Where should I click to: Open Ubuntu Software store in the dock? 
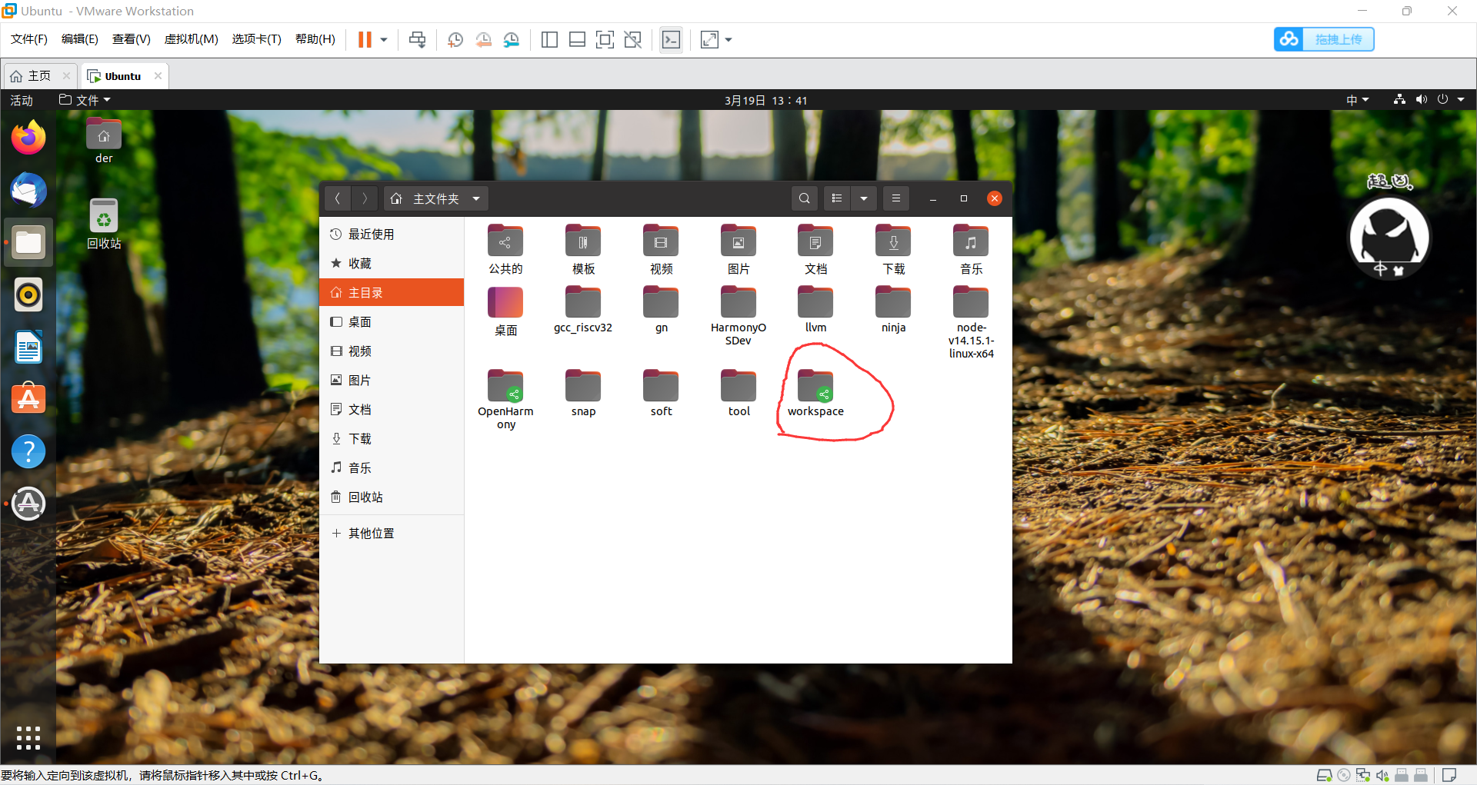[28, 399]
